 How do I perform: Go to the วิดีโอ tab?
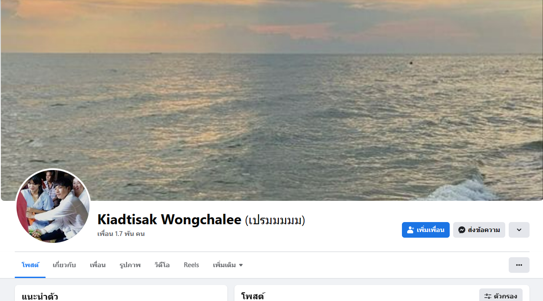pos(162,265)
